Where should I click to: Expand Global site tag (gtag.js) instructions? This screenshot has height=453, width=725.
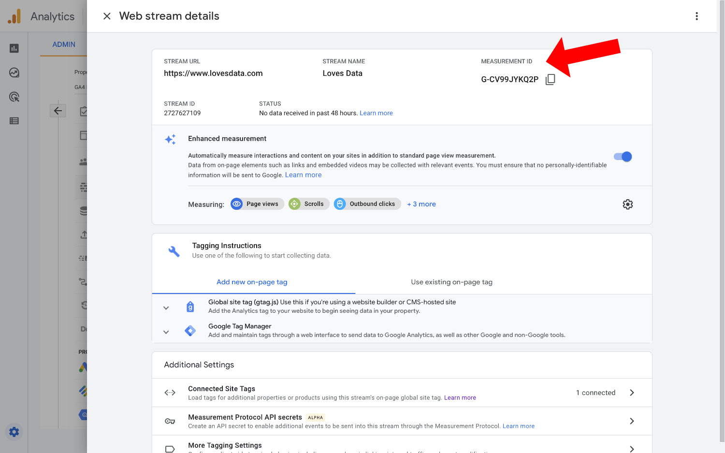[166, 307]
